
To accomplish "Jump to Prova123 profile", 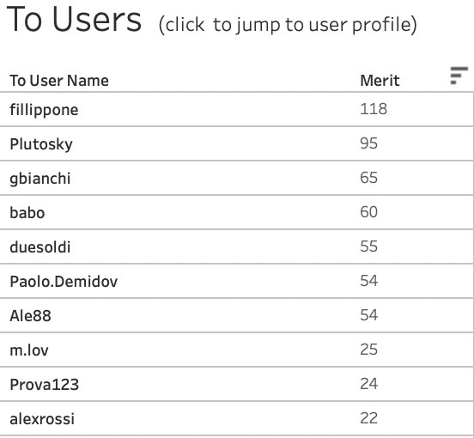I will coord(45,385).
